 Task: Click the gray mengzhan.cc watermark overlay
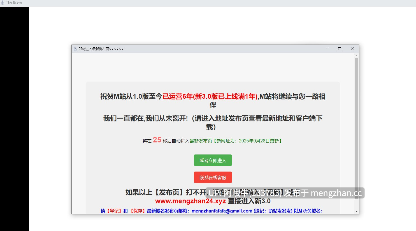[285, 193]
